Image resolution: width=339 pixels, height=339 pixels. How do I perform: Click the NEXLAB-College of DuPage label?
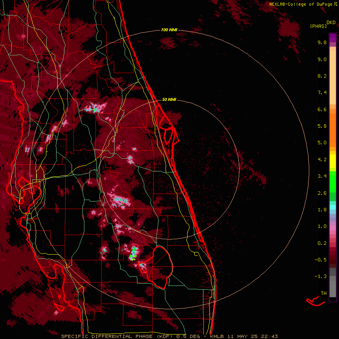(301, 4)
